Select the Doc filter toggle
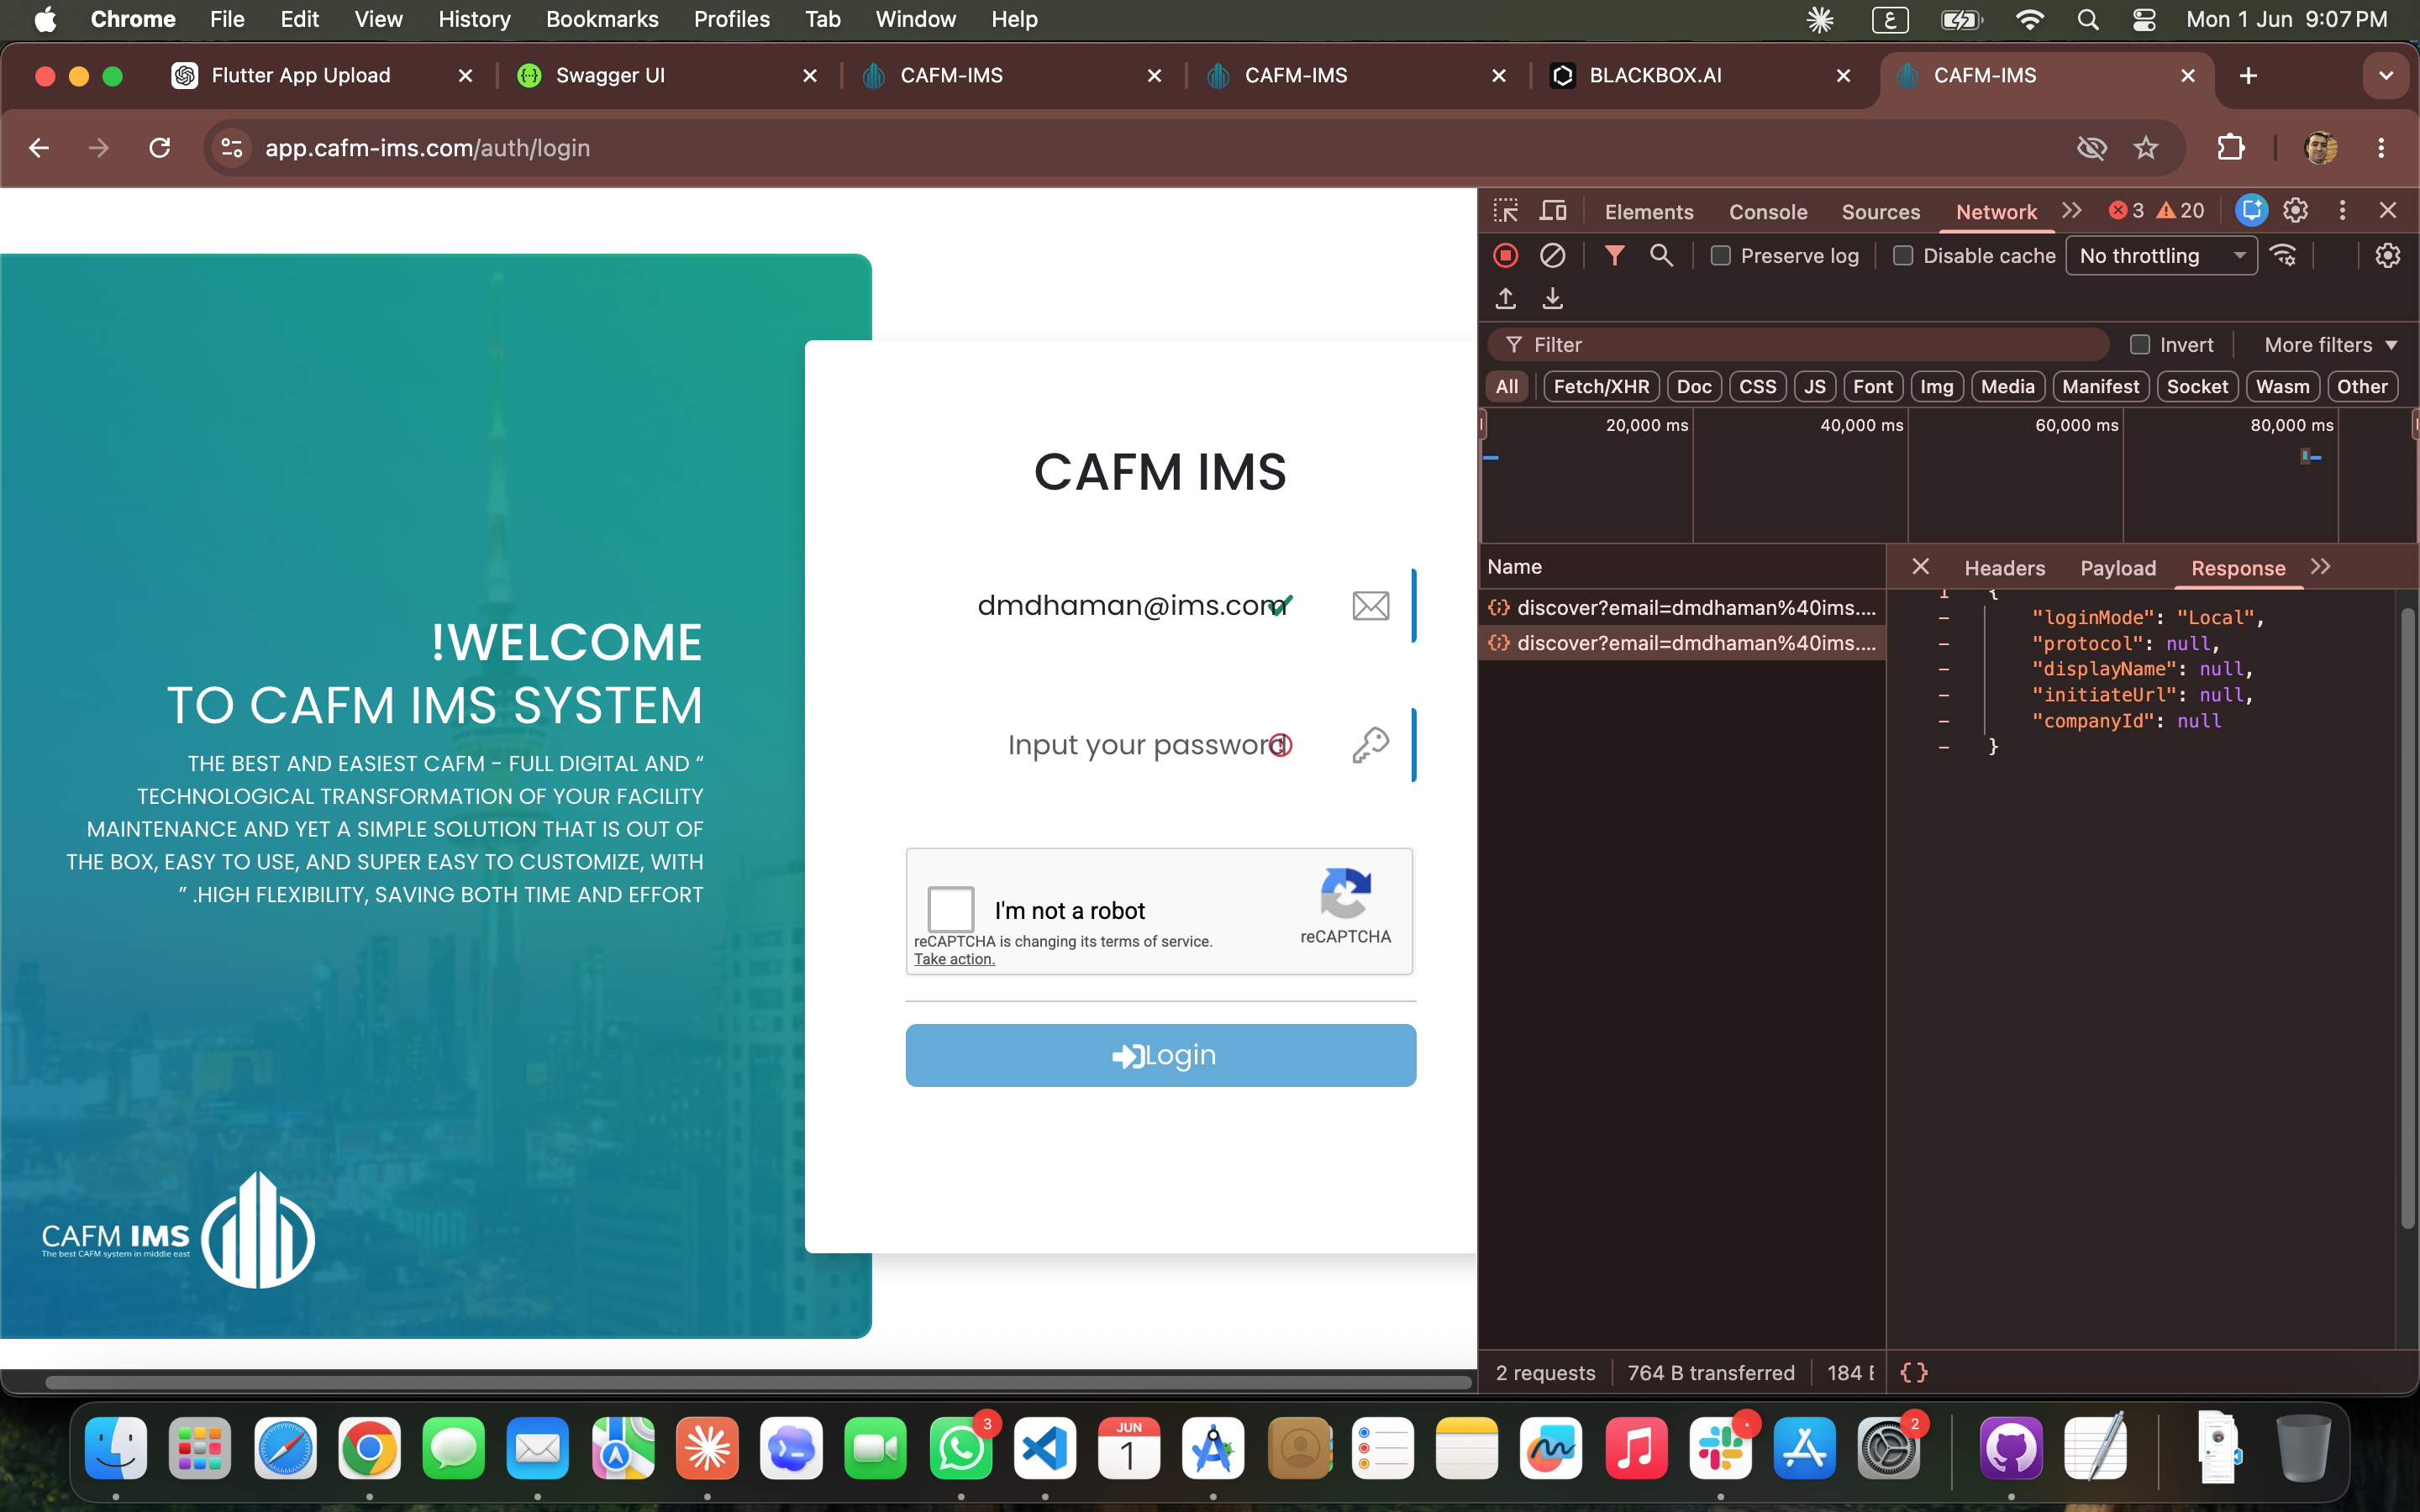Screen dimensions: 2420x1512 click(1694, 387)
